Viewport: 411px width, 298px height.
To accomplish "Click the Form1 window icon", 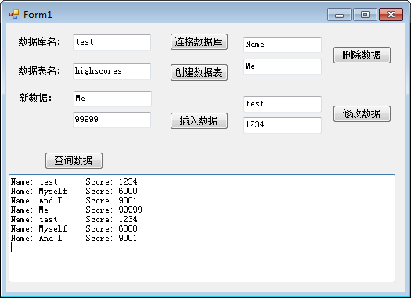I will tap(14, 14).
